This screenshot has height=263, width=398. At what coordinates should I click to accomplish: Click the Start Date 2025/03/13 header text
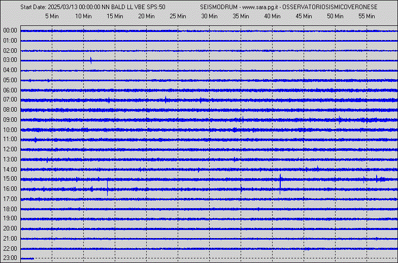[49, 7]
